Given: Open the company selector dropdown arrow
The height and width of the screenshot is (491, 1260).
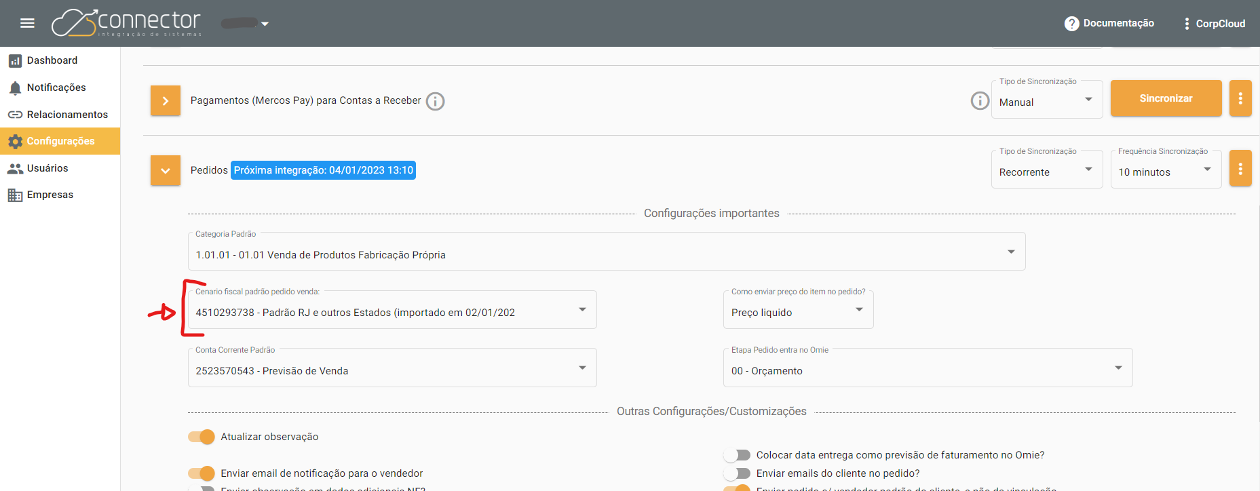Looking at the screenshot, I should (x=265, y=24).
